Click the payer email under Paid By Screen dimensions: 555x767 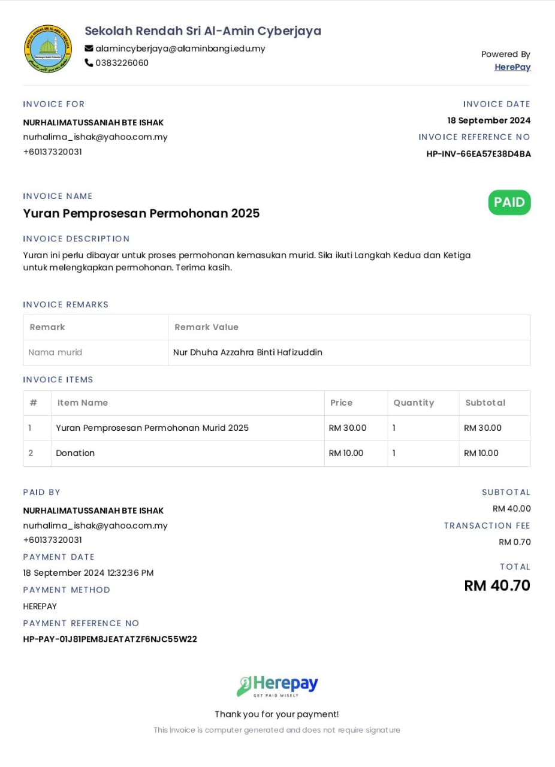(x=95, y=526)
